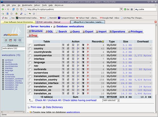Check the translation_ob checkbox
Image resolution: width=158 pixels, height=117 pixels.
coord(30,90)
